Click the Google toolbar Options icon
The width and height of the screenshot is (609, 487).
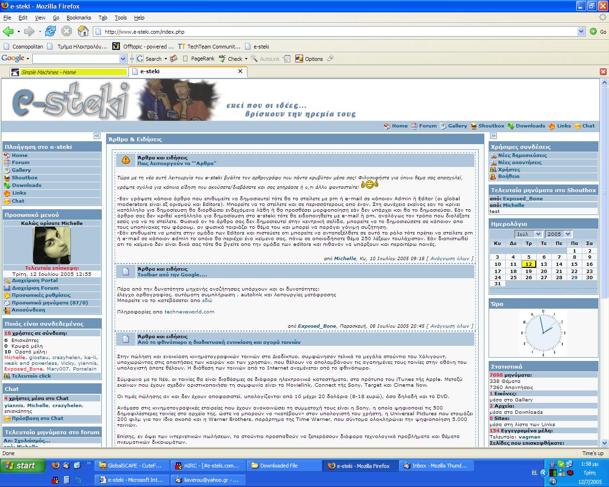coord(309,59)
